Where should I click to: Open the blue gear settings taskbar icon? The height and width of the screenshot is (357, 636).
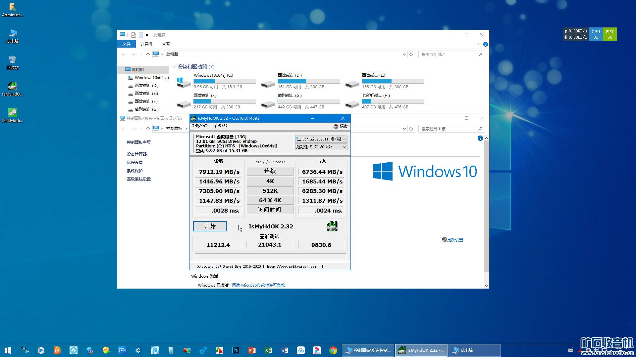tap(203, 350)
